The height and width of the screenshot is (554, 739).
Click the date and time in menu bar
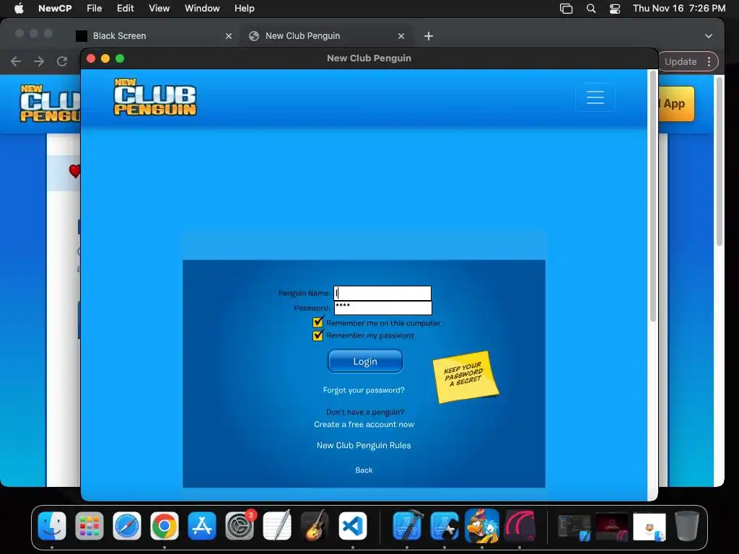pyautogui.click(x=679, y=8)
